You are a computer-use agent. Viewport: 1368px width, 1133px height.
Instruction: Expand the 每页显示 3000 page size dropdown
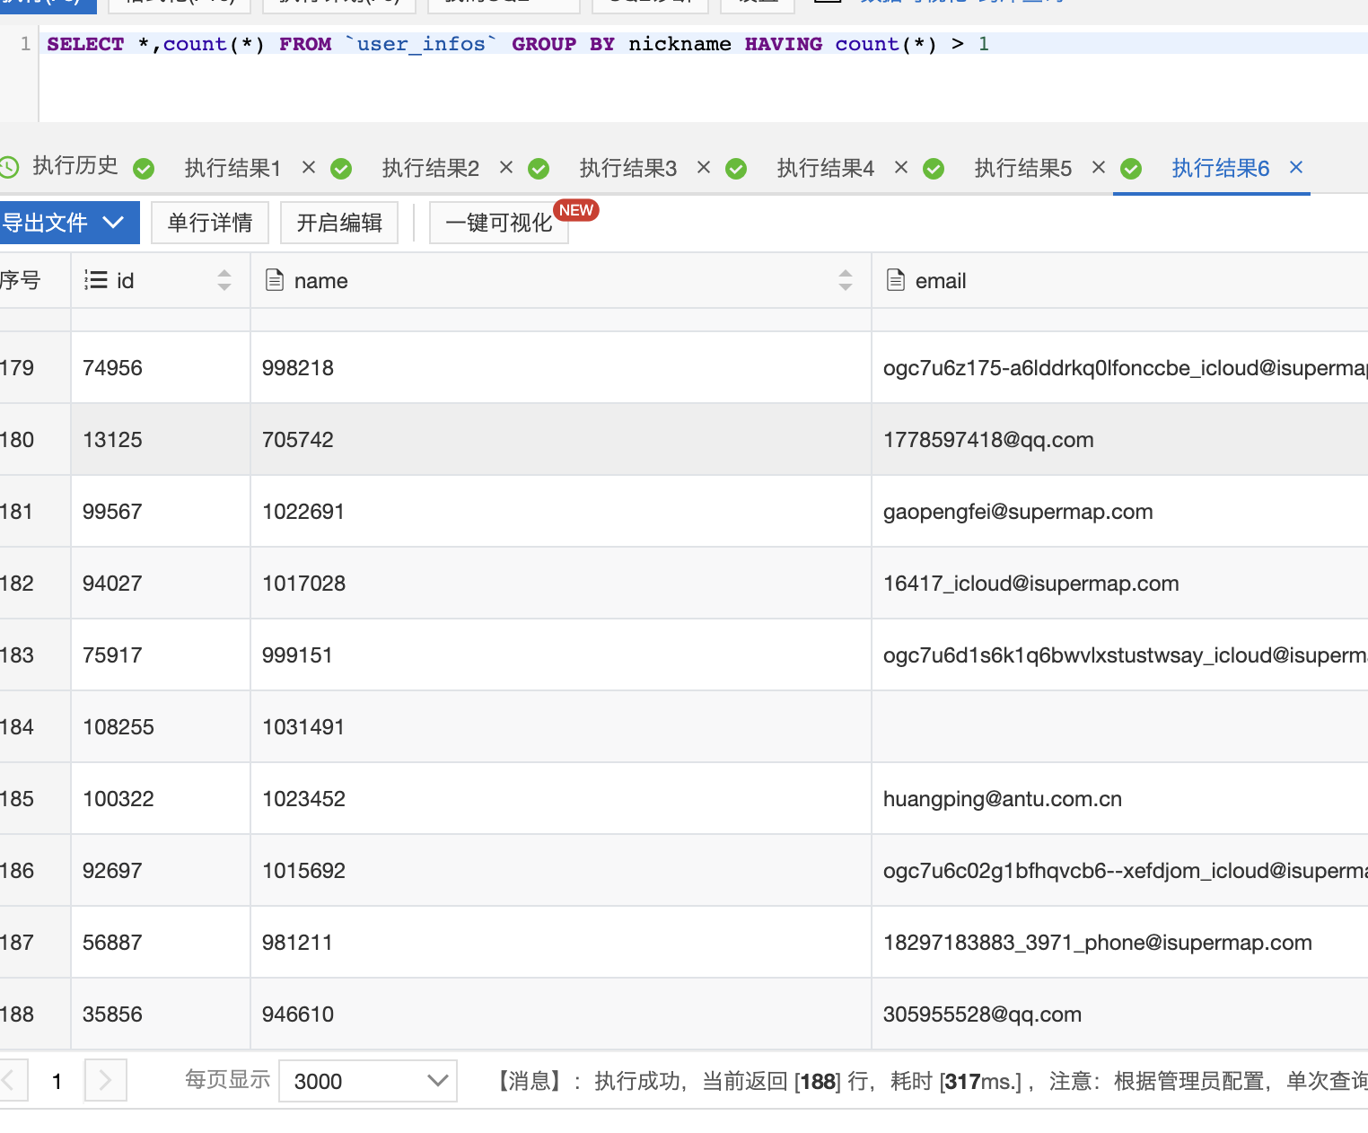[368, 1081]
